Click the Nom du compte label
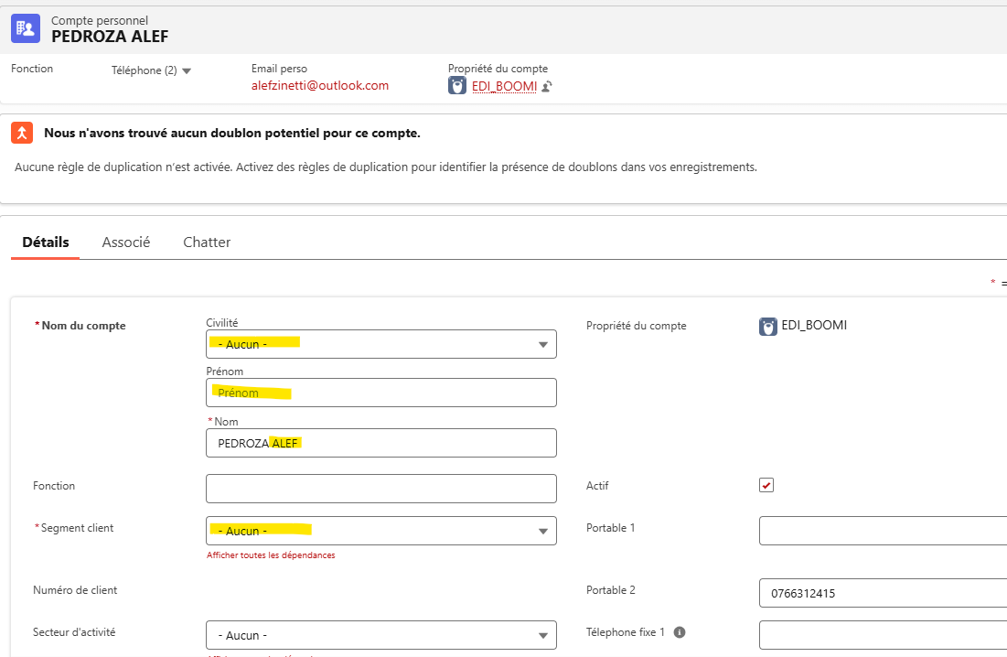Viewport: 1007px width, 657px height. pyautogui.click(x=83, y=326)
